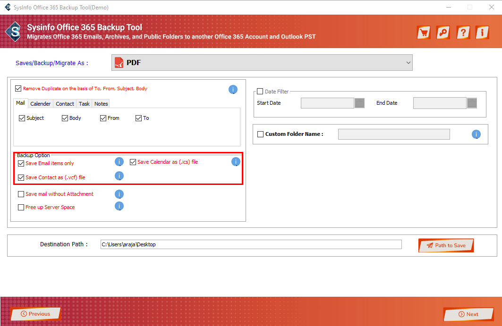The image size is (502, 326).
Task: Minimize the SysInfo backup tool window
Action: point(449,7)
